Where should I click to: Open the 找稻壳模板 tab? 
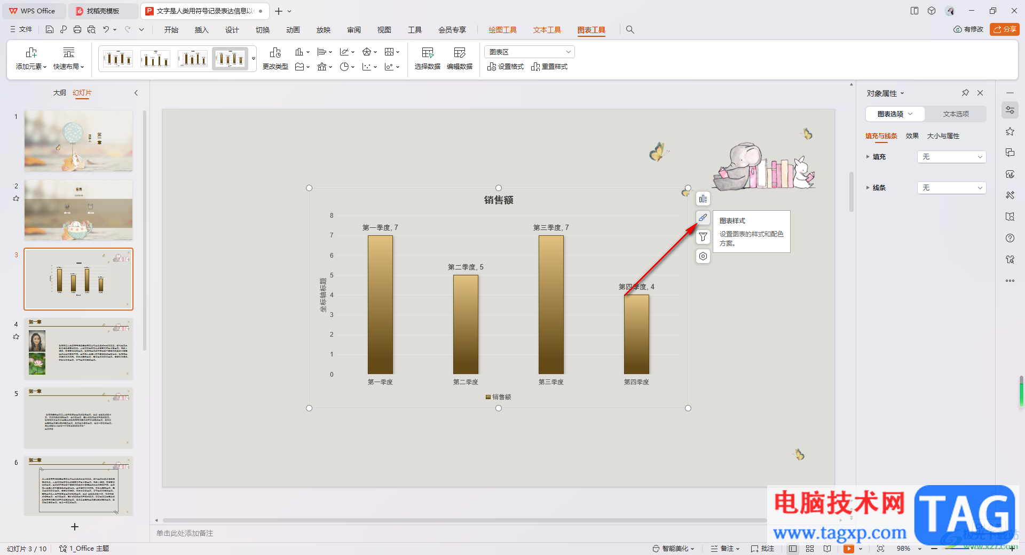click(103, 11)
